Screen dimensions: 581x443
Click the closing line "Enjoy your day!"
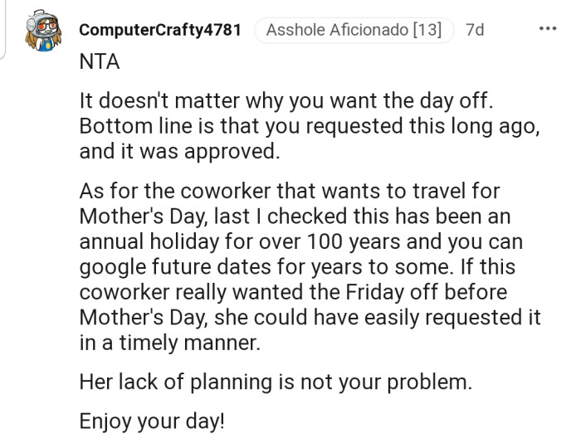pos(152,420)
